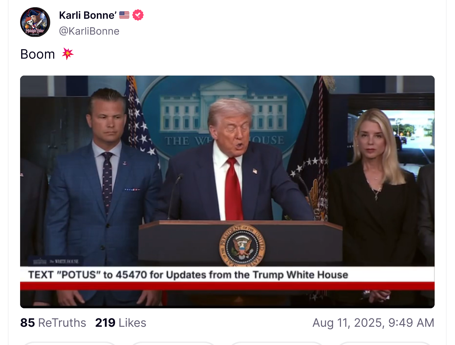View the 85 ReTruths list
Screen dimensions: 455x345
click(x=53, y=323)
